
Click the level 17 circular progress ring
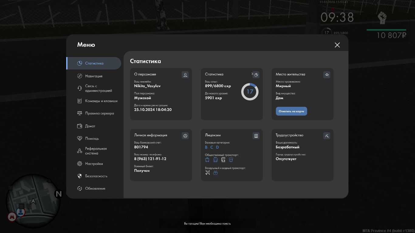(250, 92)
